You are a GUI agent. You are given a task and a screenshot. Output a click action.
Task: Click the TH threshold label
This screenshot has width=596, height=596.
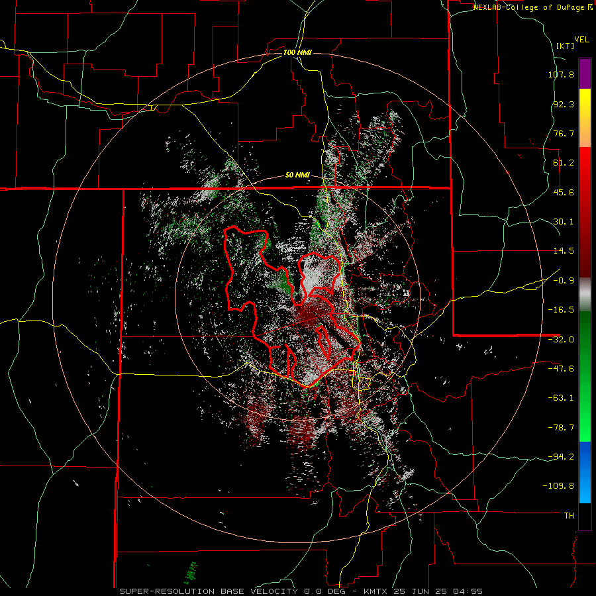tap(569, 516)
